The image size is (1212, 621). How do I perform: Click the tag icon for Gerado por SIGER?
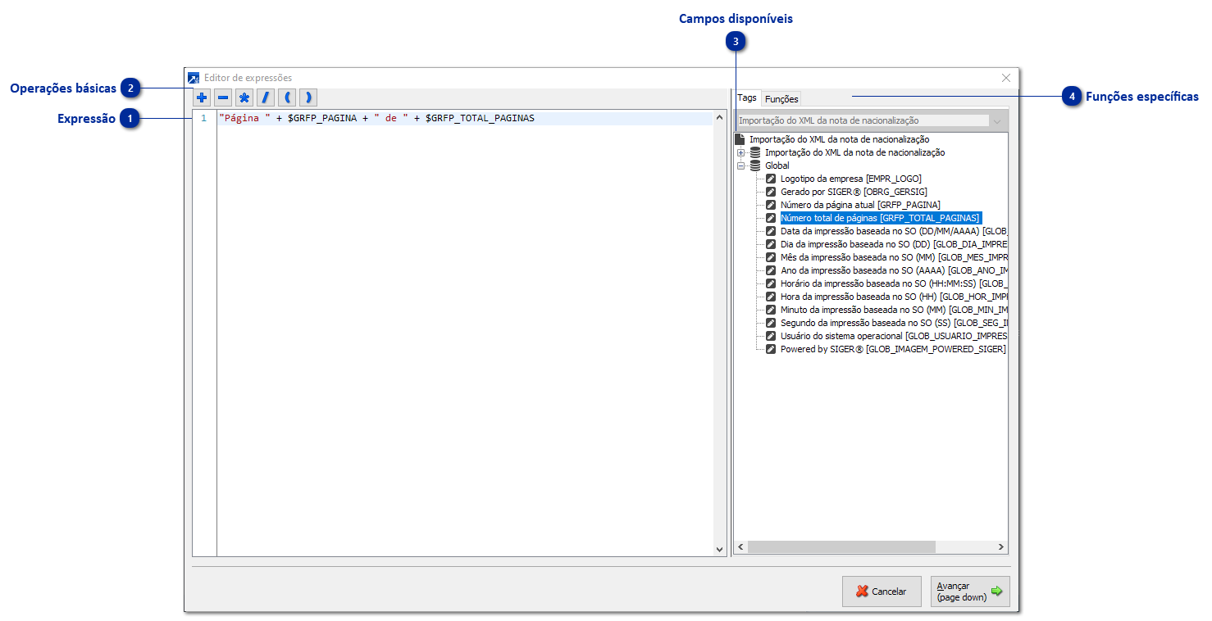[x=771, y=192]
